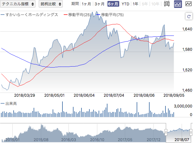This screenshot has width=194, height=143.
Task: Click the chart reload button
Action: [x=189, y=16]
